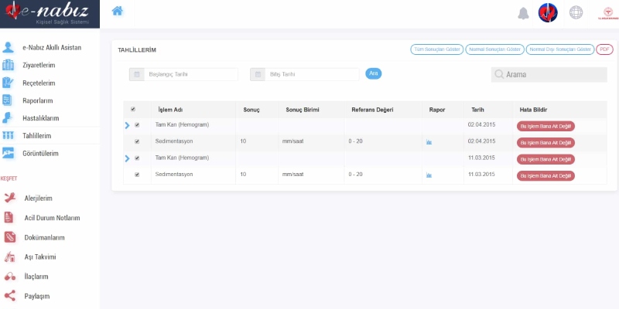
Task: Click the e-Nabız logo
Action: [50, 14]
